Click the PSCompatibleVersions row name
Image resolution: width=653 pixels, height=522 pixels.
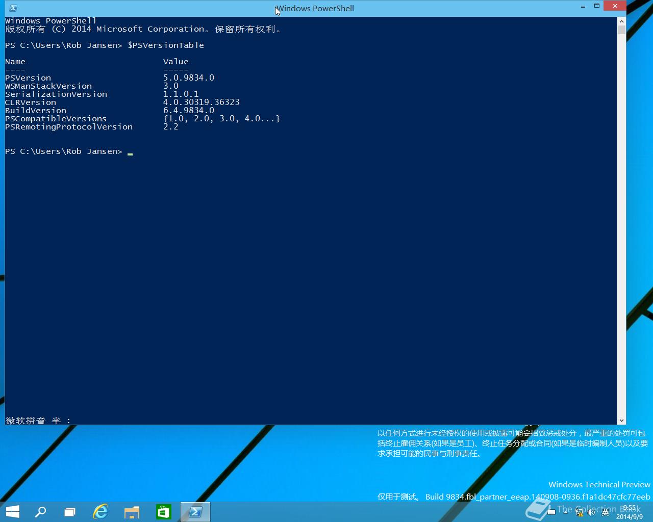(x=56, y=119)
